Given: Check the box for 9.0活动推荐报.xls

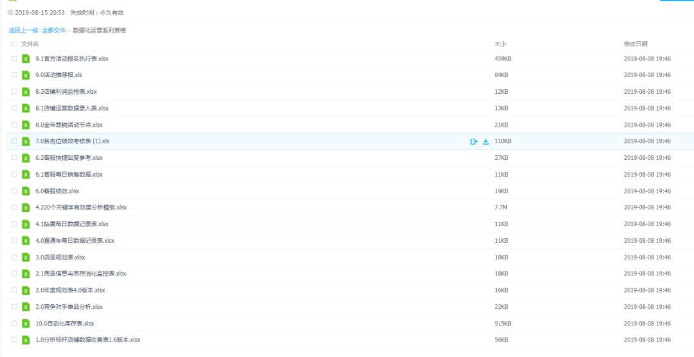Looking at the screenshot, I should click(x=14, y=74).
